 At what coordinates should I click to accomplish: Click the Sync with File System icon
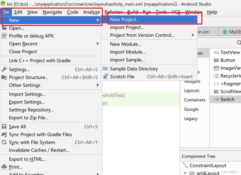click(x=4, y=142)
